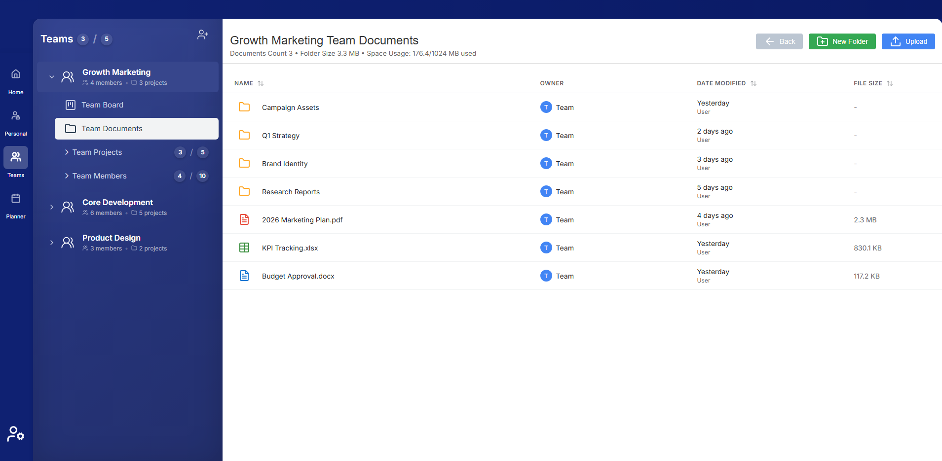
Task: Open the Team Documents section
Action: pos(112,128)
